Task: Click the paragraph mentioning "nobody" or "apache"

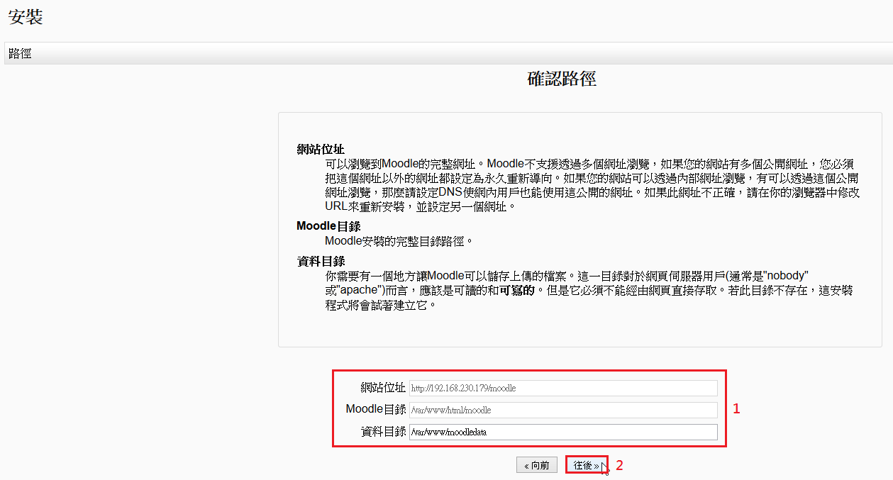Action: pos(588,291)
